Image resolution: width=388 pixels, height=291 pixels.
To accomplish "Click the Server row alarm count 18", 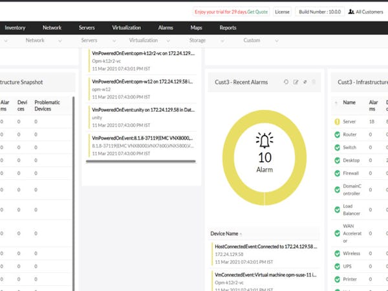I will click(x=372, y=122).
